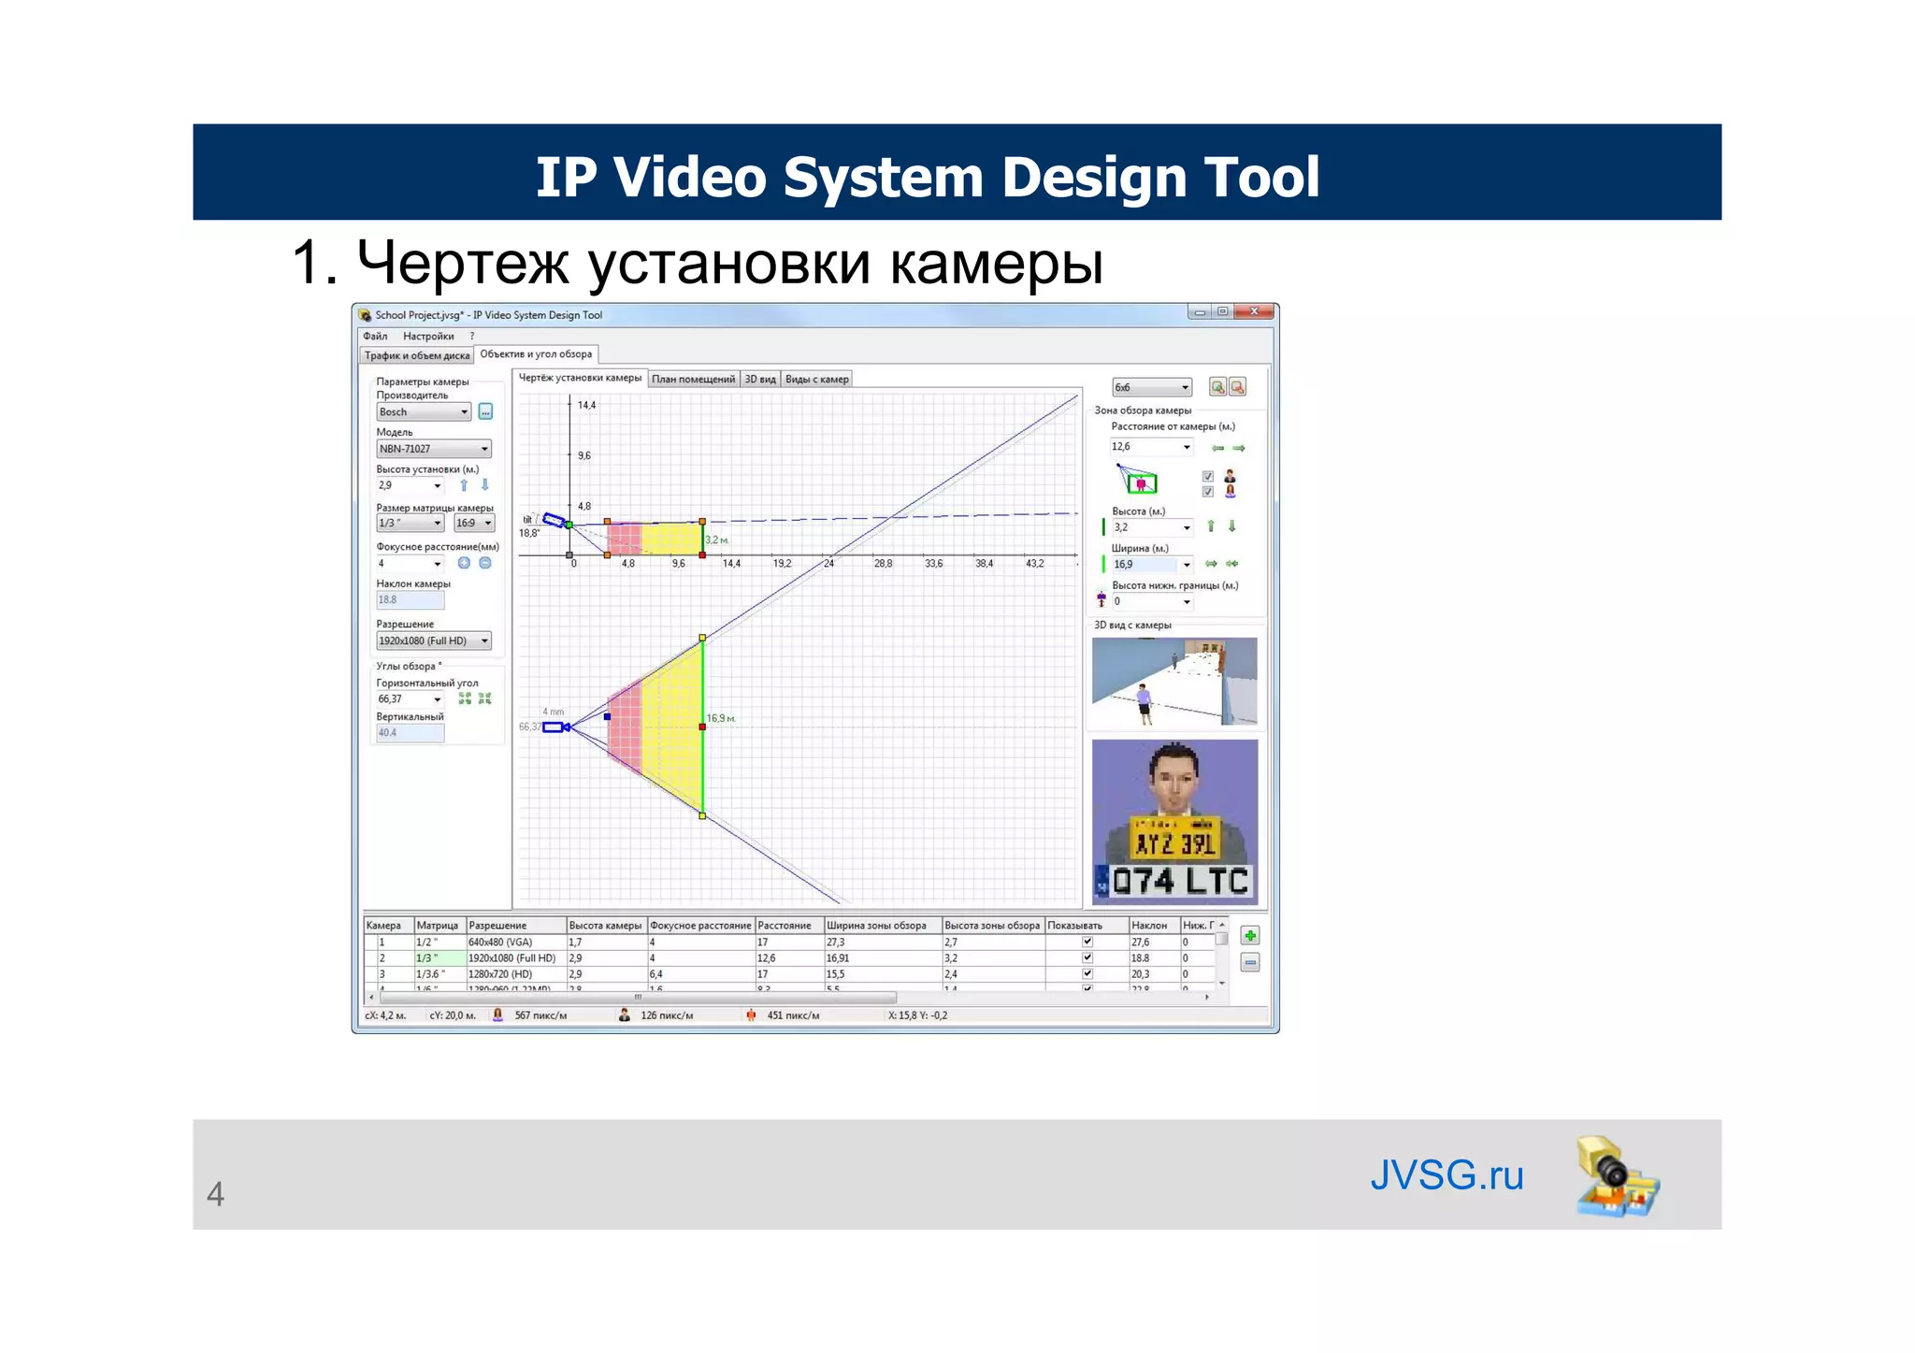Toggle the male person checkbox
Image resolution: width=1915 pixels, height=1353 pixels.
click(1208, 477)
